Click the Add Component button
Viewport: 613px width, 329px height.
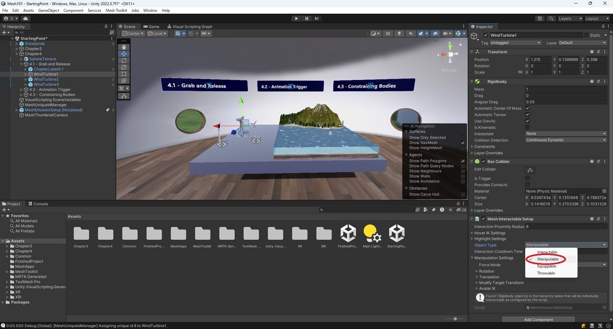(x=538, y=320)
